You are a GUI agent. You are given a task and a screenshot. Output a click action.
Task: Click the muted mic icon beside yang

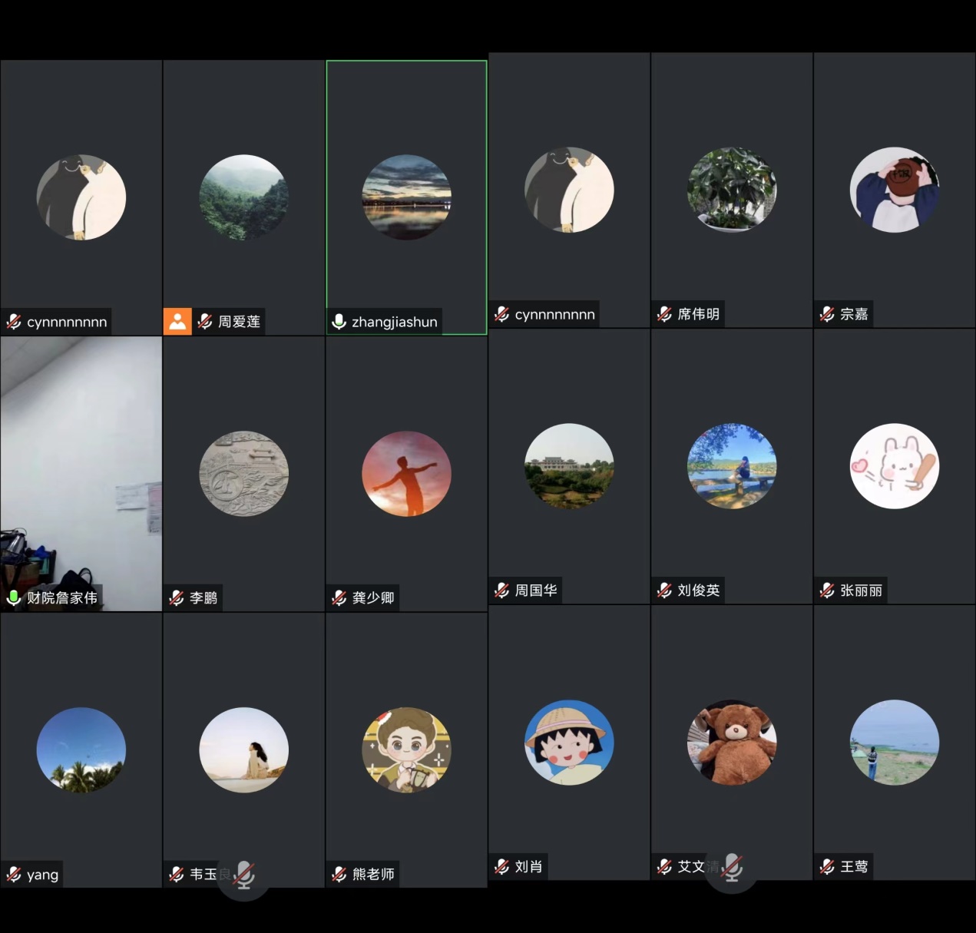coord(14,875)
